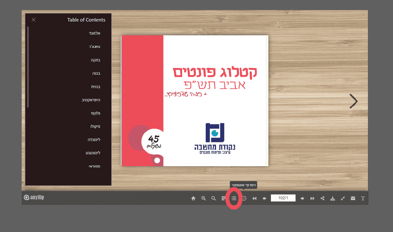
Task: Open the היפראקטיב contents entry
Action: (91, 100)
